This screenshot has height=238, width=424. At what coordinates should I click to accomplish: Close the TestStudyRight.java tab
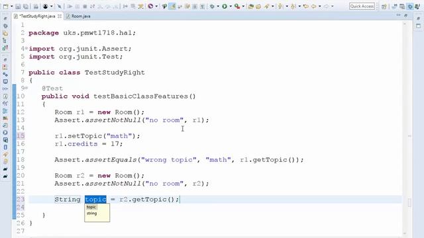(60, 17)
